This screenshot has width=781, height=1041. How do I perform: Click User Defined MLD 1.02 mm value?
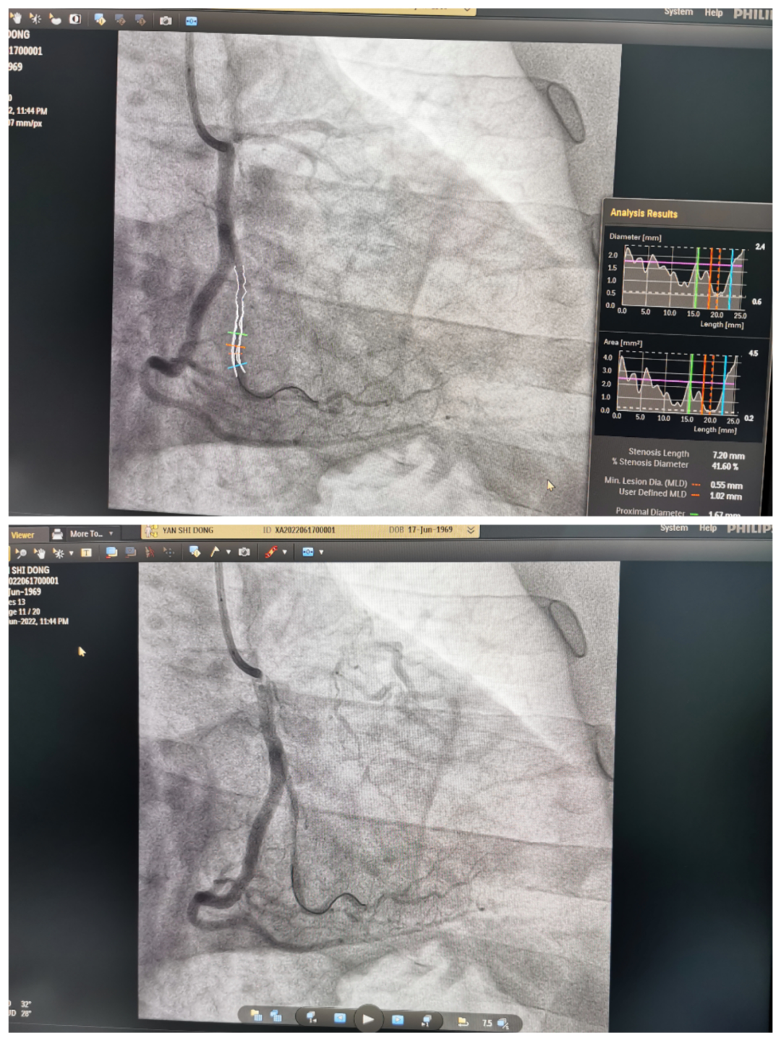[x=725, y=496]
